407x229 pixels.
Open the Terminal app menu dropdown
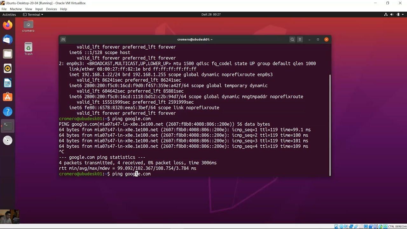[x=33, y=14]
